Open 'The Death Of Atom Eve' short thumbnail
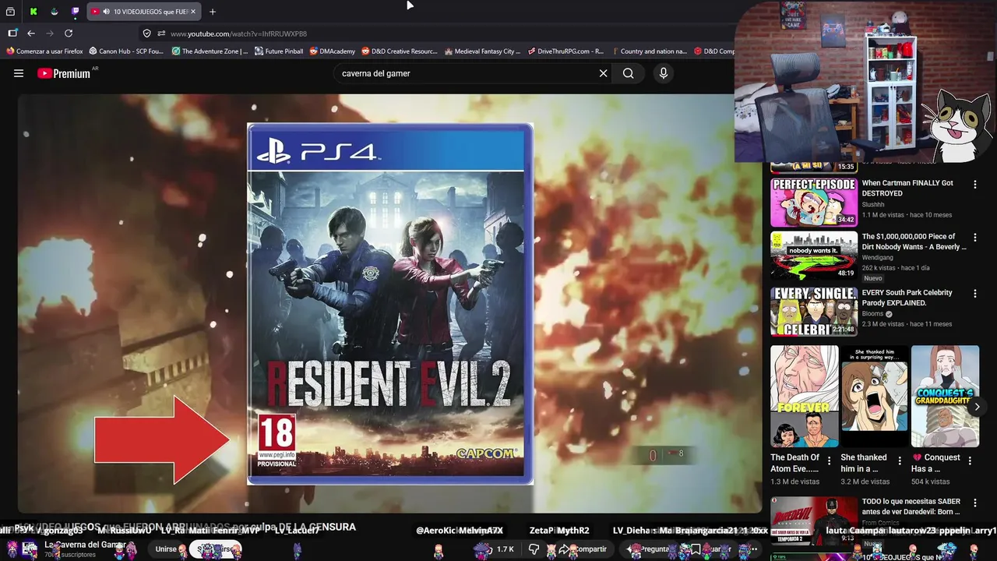 [805, 397]
